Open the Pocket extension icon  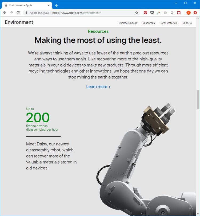pos(152,13)
